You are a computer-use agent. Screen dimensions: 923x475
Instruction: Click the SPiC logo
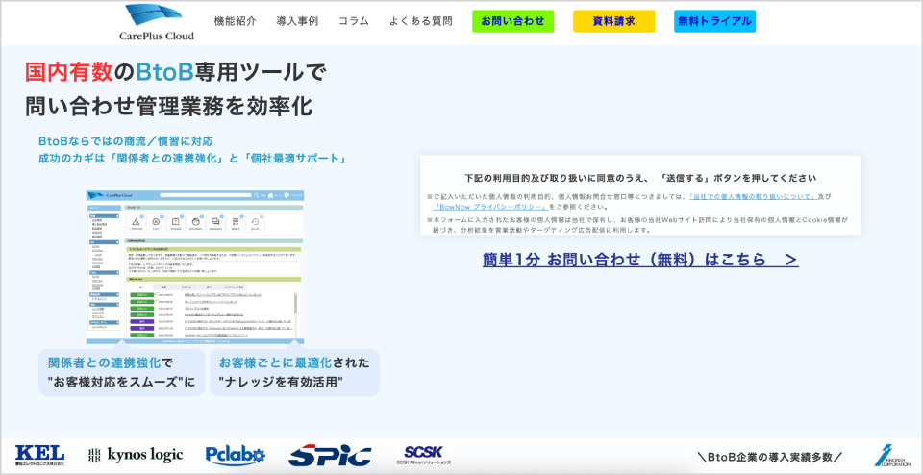tap(330, 456)
